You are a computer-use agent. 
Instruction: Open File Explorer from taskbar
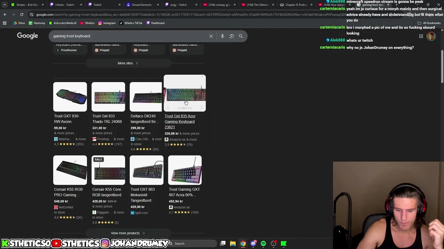pyautogui.click(x=233, y=243)
